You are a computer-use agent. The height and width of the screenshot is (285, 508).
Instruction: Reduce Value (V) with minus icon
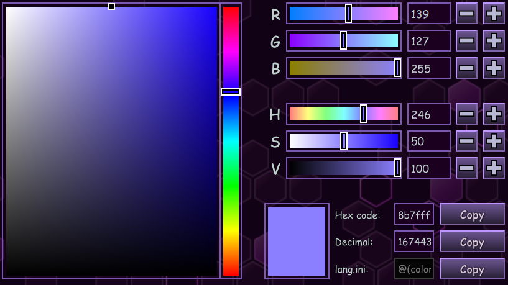coord(466,168)
